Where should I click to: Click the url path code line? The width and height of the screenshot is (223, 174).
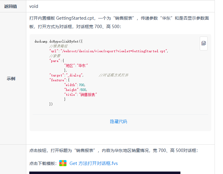pos(109,51)
